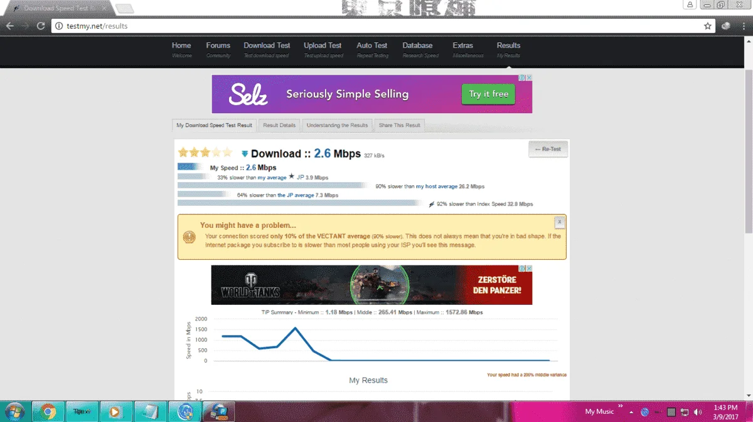Select My Download Speed Test Result tab
The image size is (753, 422).
[214, 125]
